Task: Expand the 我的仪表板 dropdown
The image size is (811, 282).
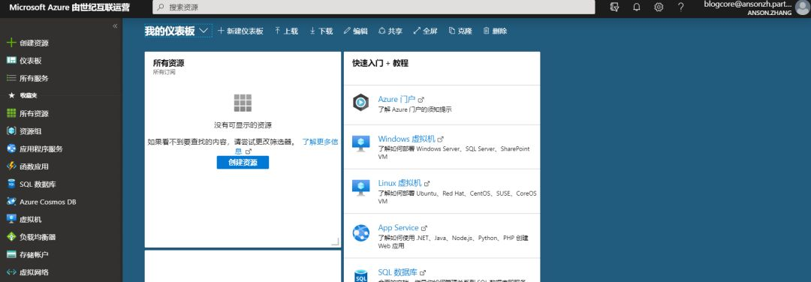Action: pyautogui.click(x=204, y=31)
